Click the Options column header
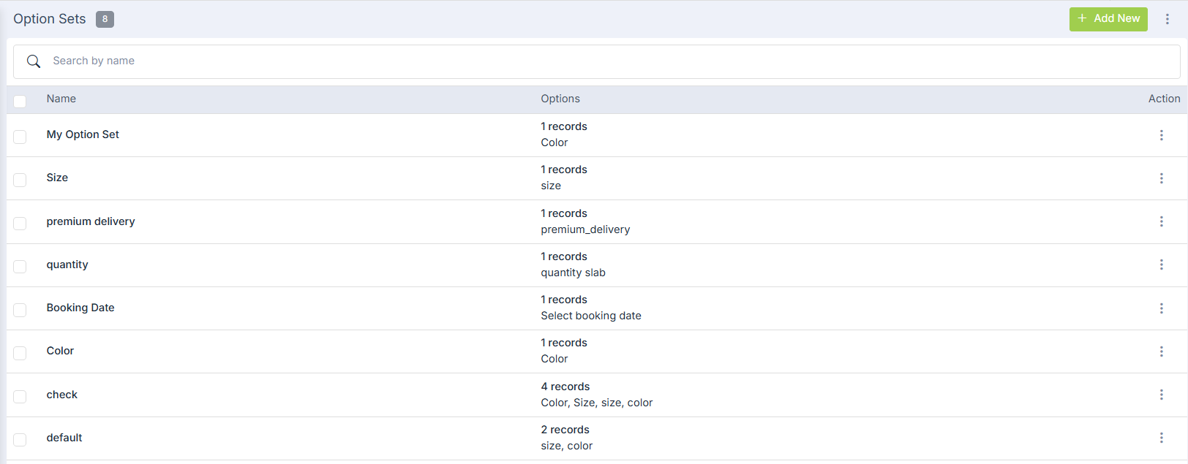This screenshot has height=464, width=1188. coord(560,99)
